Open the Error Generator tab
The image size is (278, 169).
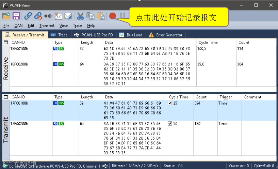[x=166, y=35]
